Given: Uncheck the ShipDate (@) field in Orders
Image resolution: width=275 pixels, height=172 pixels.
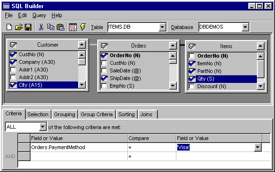Looking at the screenshot, I should pyautogui.click(x=104, y=78).
